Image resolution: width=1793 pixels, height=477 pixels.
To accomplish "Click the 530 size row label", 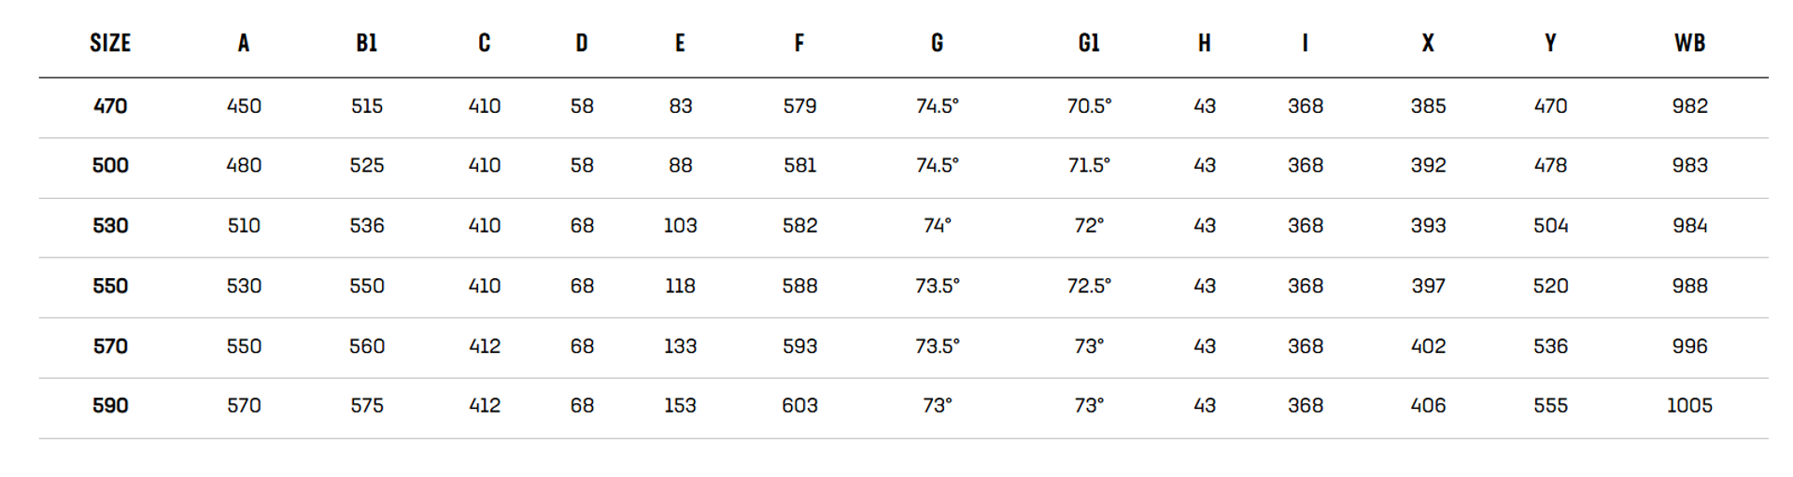I will coord(110,226).
